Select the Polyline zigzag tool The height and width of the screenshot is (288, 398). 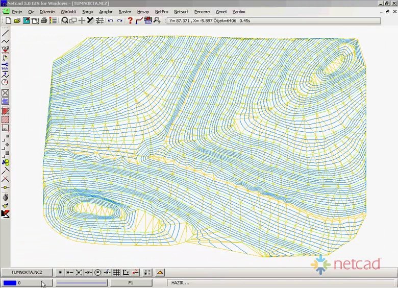5,41
